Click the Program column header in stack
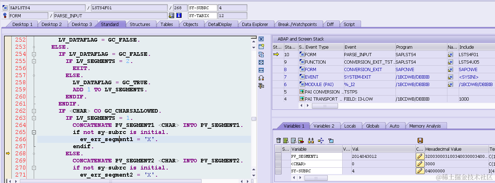 pos(421,47)
